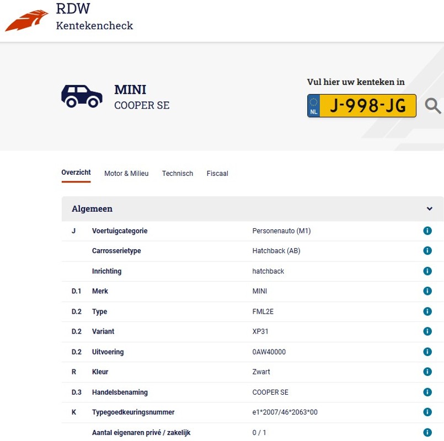Click the Kleur value Zwart

pos(261,372)
